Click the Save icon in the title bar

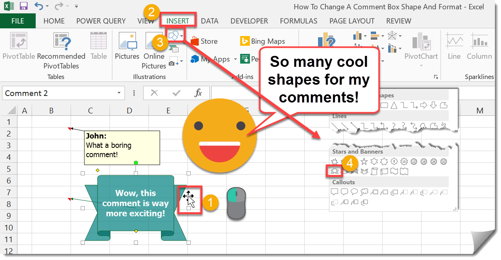pos(24,6)
